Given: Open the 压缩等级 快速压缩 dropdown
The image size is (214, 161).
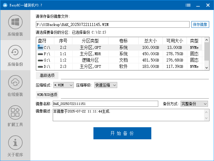Looking at the screenshot, I should coord(105,85).
